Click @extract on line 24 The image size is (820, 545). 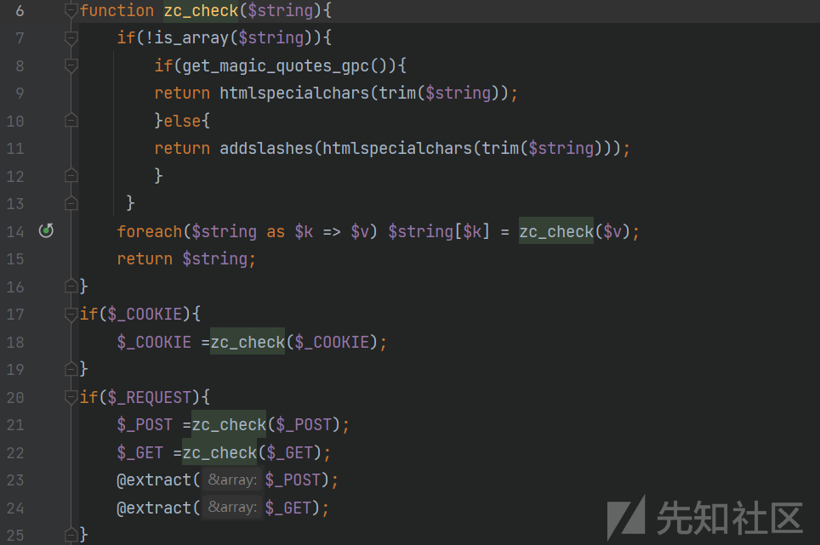[x=154, y=508]
